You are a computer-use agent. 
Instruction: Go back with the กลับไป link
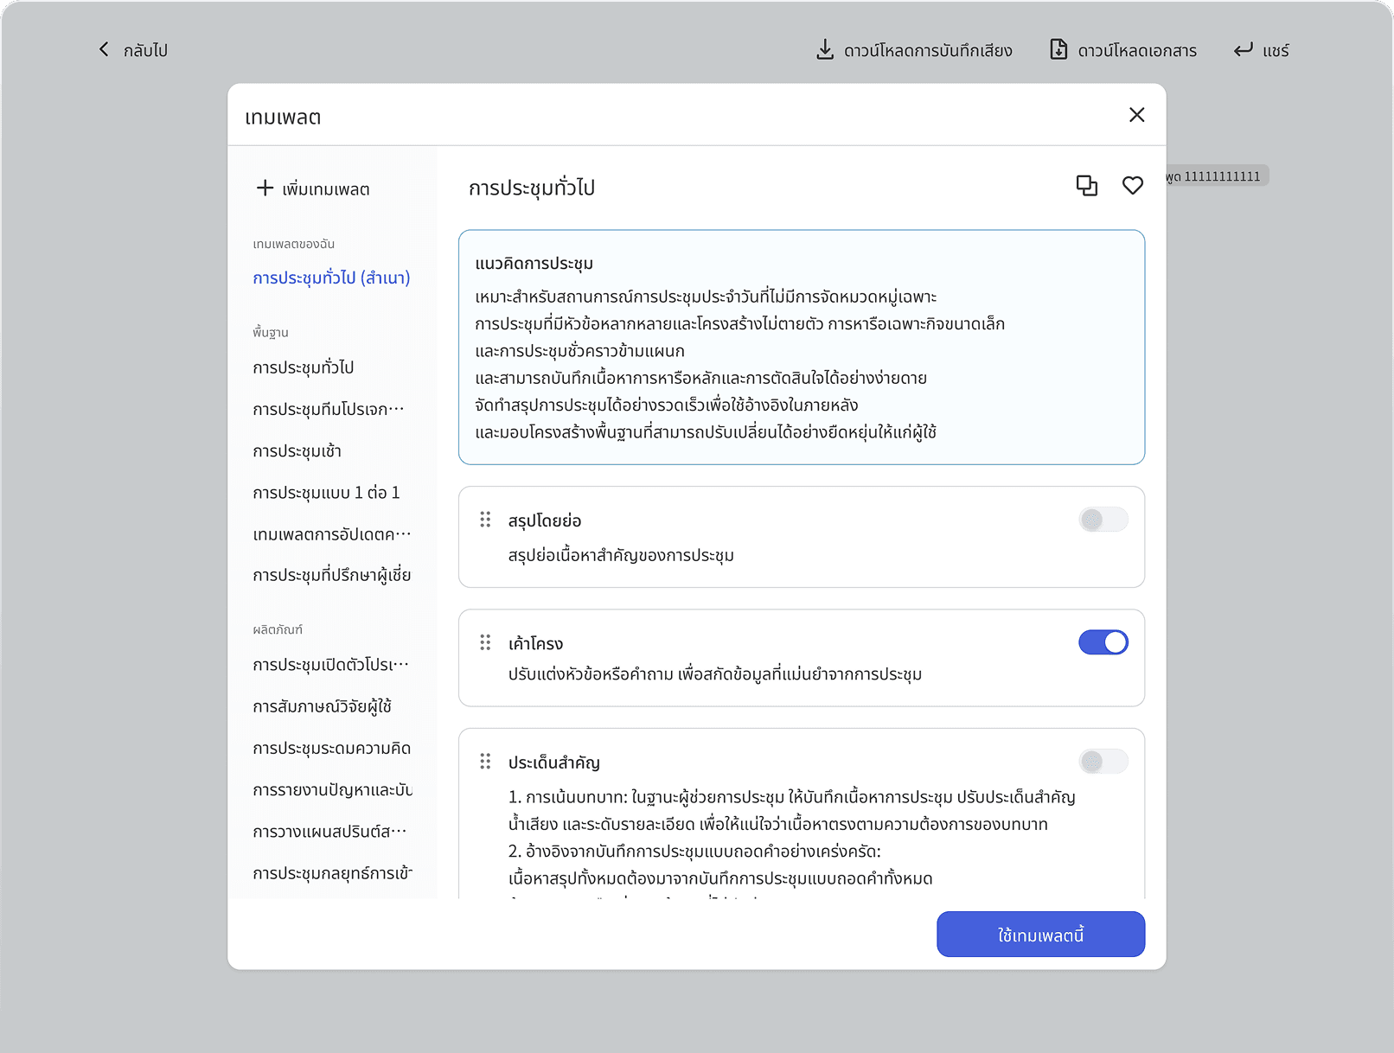[134, 50]
